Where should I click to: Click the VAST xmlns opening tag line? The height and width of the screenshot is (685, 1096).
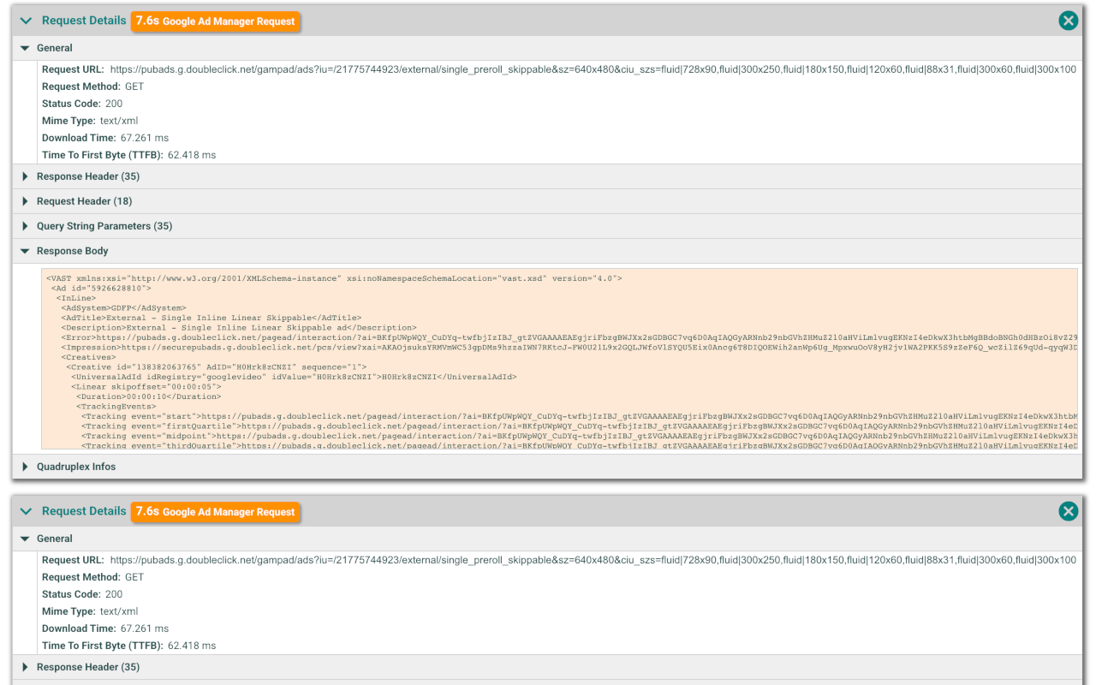[334, 278]
